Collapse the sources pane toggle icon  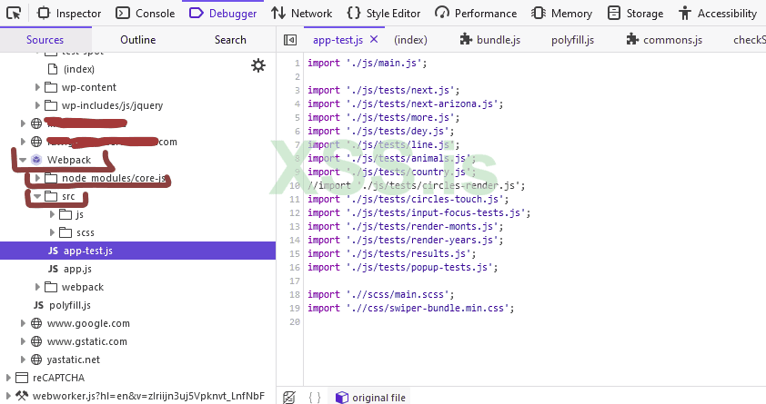[x=290, y=40]
